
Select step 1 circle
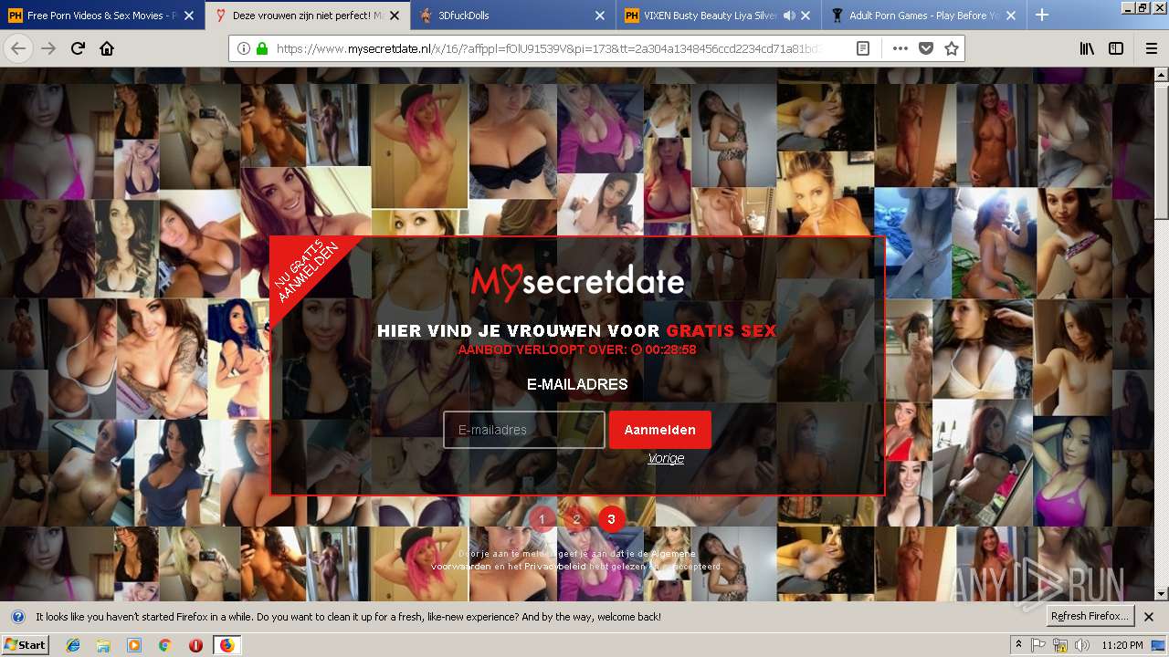tap(542, 519)
